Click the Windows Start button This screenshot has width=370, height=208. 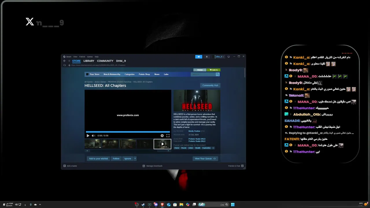click(x=233, y=205)
